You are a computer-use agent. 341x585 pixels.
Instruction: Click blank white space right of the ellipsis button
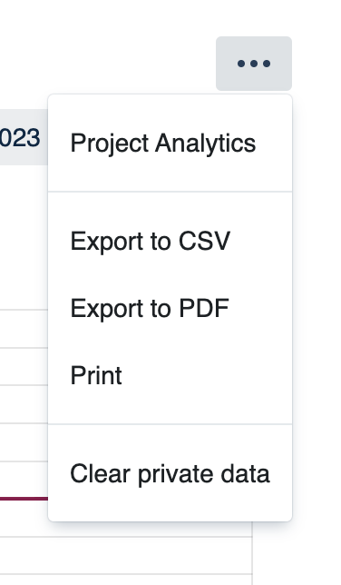click(x=317, y=64)
